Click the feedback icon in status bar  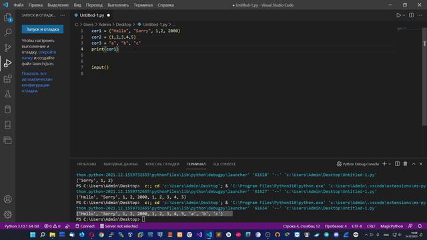410,226
